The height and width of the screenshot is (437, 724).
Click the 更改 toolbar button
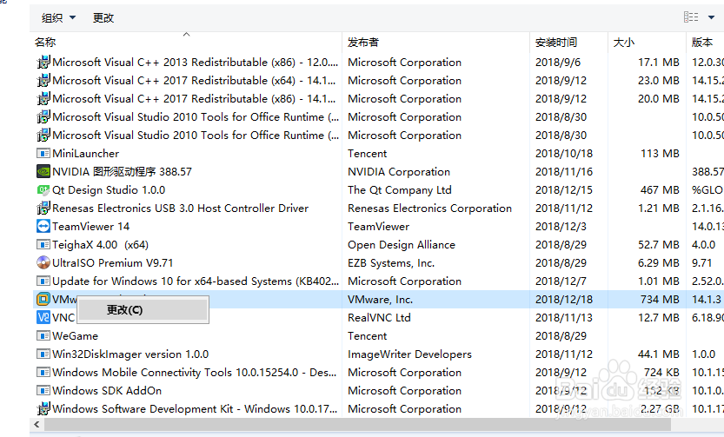[103, 17]
